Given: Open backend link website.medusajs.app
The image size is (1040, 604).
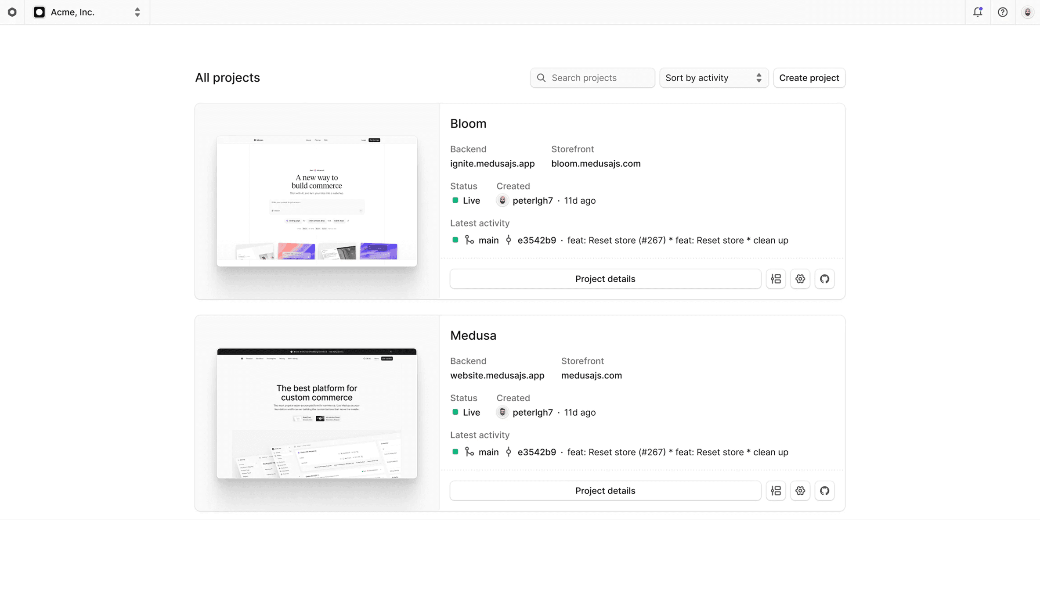Looking at the screenshot, I should click(x=497, y=376).
